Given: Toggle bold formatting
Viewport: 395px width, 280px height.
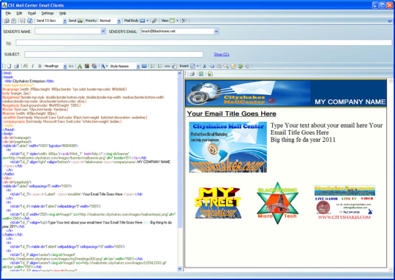Looking at the screenshot, I should (39, 66).
